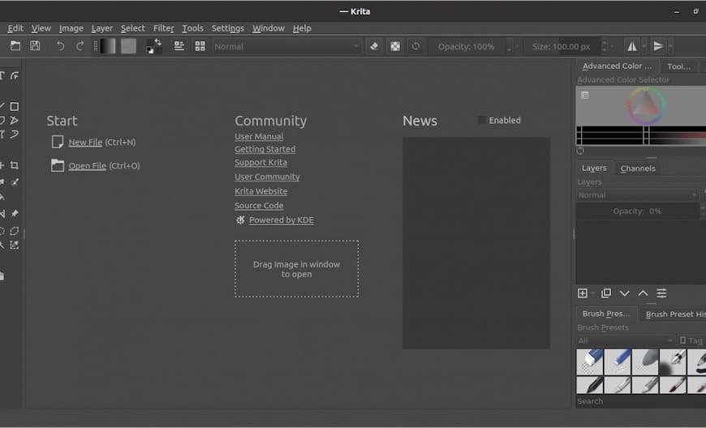Click the duplicate layer icon
The width and height of the screenshot is (706, 428).
click(x=606, y=293)
